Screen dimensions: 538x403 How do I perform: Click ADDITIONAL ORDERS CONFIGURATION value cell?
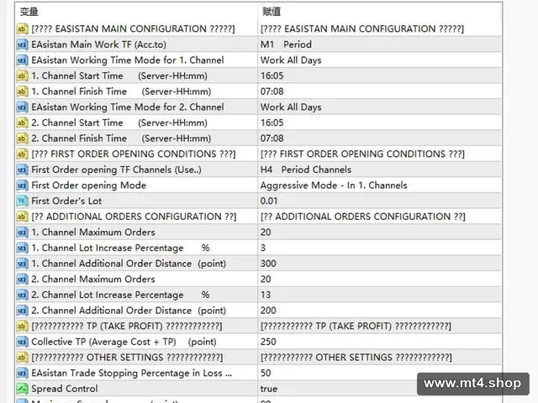(x=379, y=217)
